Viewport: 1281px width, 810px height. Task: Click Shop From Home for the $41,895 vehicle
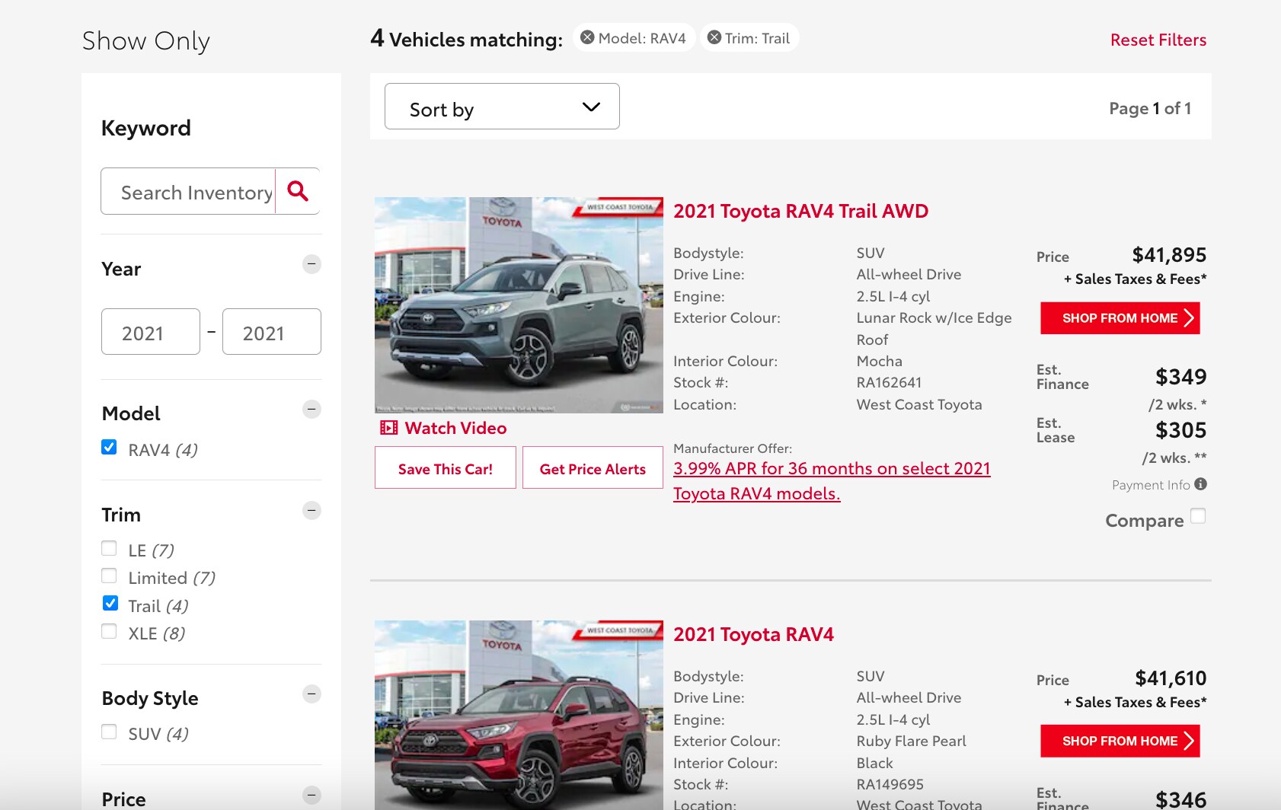[x=1120, y=318]
